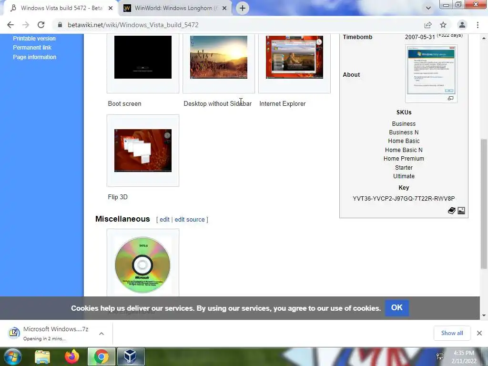Select the Windows Vista build 5472 tab
The height and width of the screenshot is (366, 488).
[x=61, y=8]
